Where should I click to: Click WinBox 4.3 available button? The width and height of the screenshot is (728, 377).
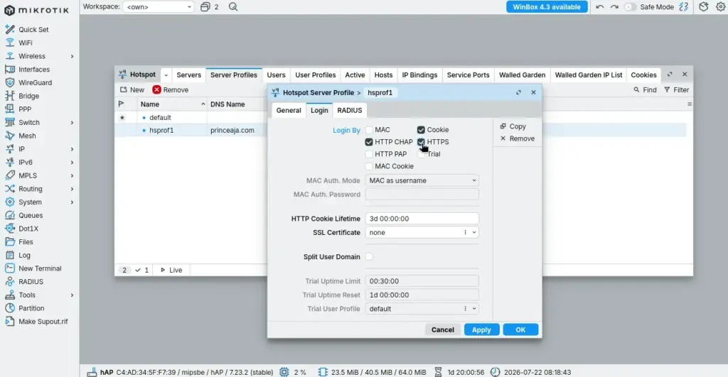[547, 7]
